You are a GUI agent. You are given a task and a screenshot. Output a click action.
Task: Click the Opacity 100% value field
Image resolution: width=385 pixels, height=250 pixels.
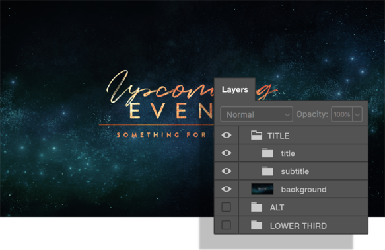342,114
